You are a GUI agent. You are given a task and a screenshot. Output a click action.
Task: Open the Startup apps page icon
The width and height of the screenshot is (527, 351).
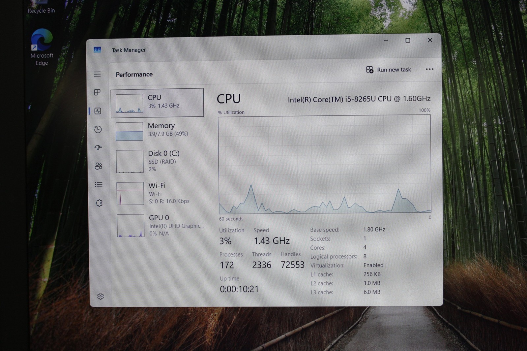tap(98, 147)
